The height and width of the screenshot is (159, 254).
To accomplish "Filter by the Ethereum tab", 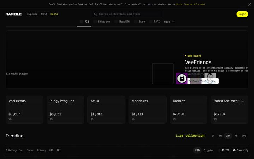I will click(102, 22).
